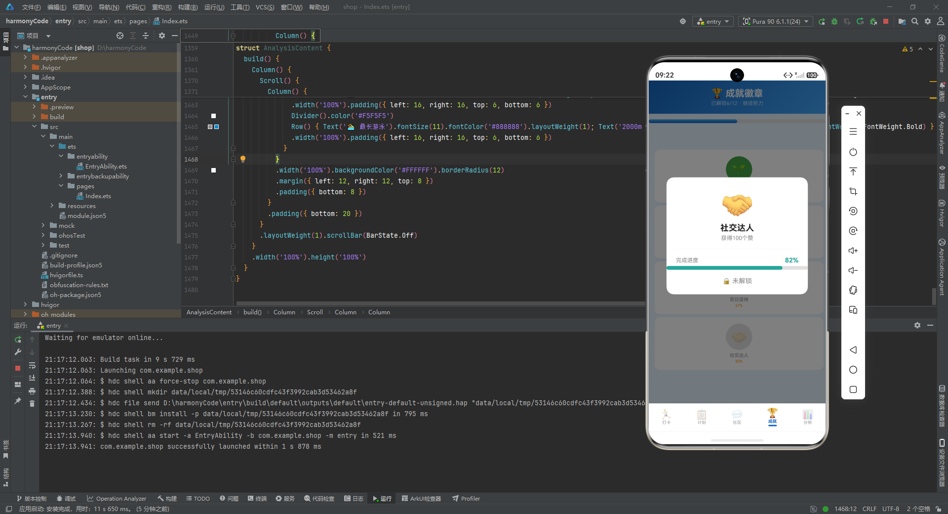Open the 重构(R) menu
The image size is (948, 514).
pyautogui.click(x=161, y=7)
